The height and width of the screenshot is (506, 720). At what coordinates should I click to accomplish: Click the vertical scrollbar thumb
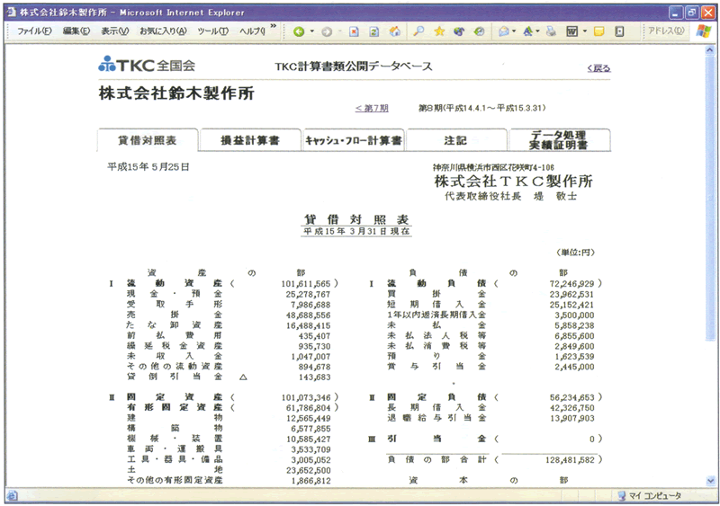pyautogui.click(x=710, y=197)
